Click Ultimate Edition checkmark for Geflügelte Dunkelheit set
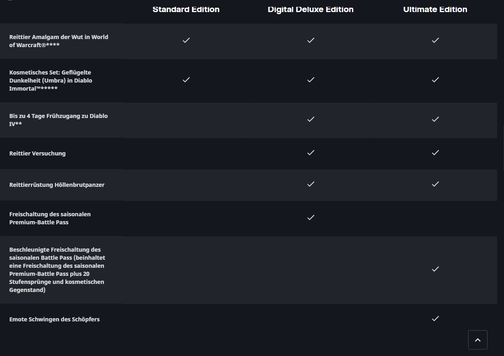Viewport: 504px width, 356px height. click(x=435, y=80)
